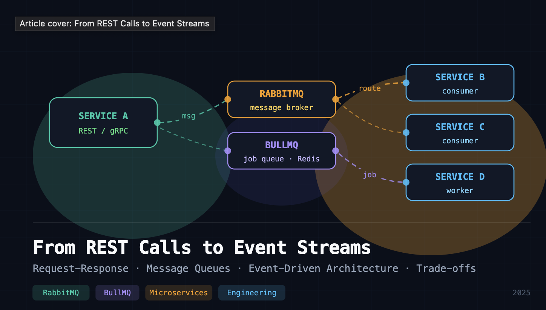
Task: Click the blue connector dot on Service D
Action: point(406,183)
